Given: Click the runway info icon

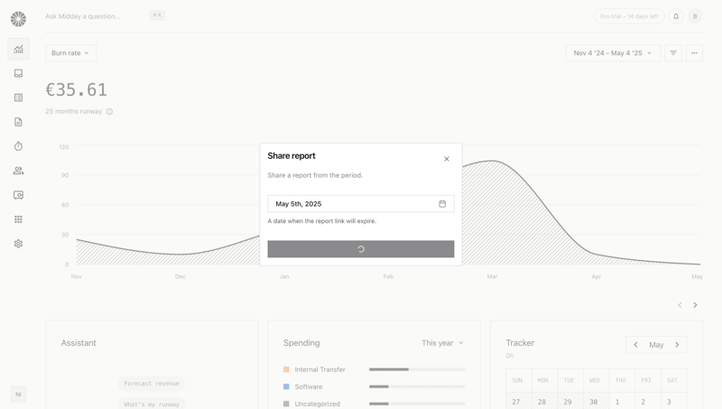Looking at the screenshot, I should click(109, 111).
